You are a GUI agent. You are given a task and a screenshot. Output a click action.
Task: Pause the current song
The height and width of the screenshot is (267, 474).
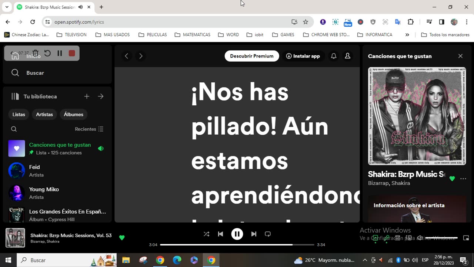click(x=237, y=234)
